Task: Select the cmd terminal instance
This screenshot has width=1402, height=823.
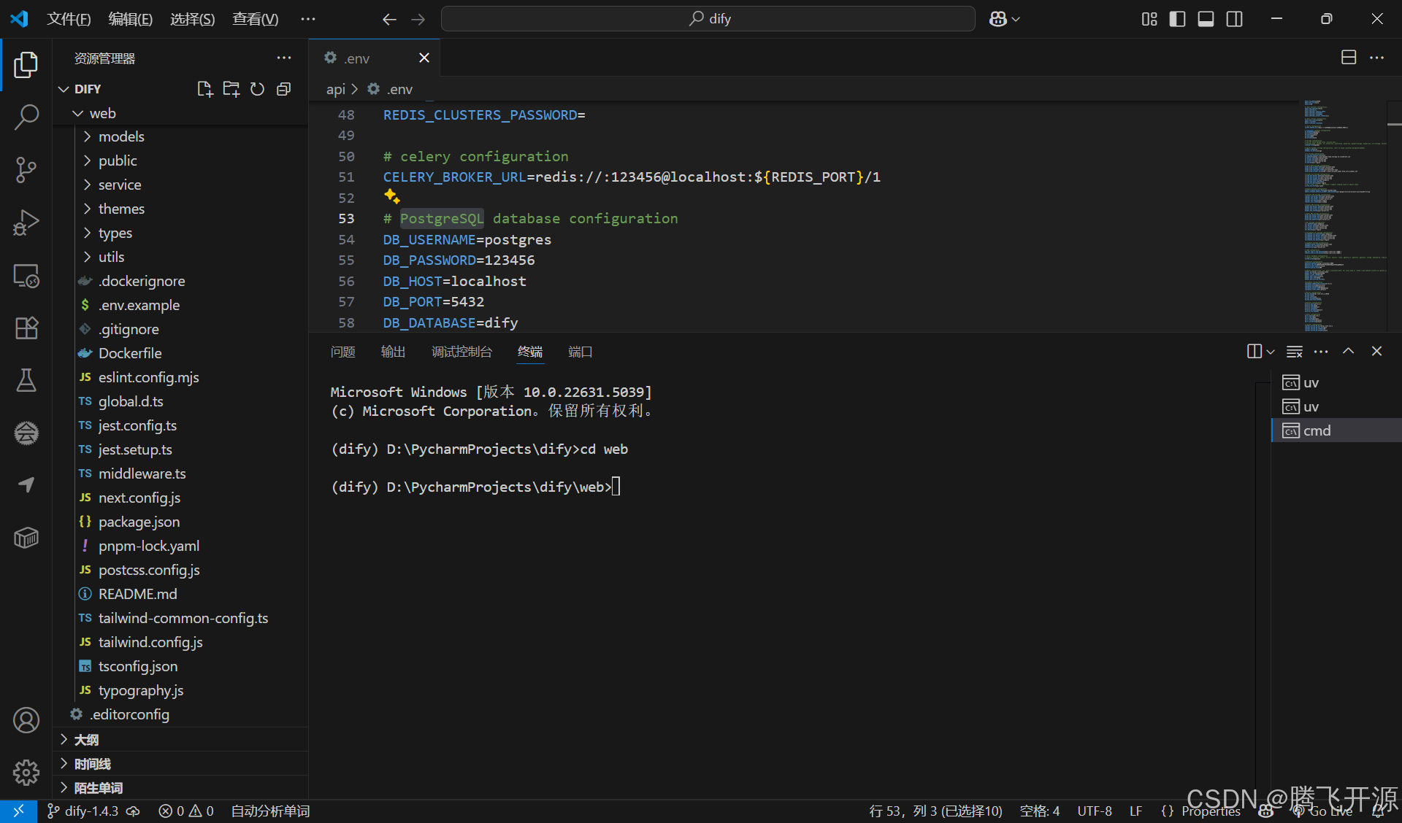Action: pyautogui.click(x=1317, y=430)
